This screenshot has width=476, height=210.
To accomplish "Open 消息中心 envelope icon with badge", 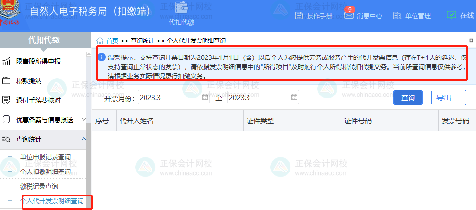I will pyautogui.click(x=349, y=16).
